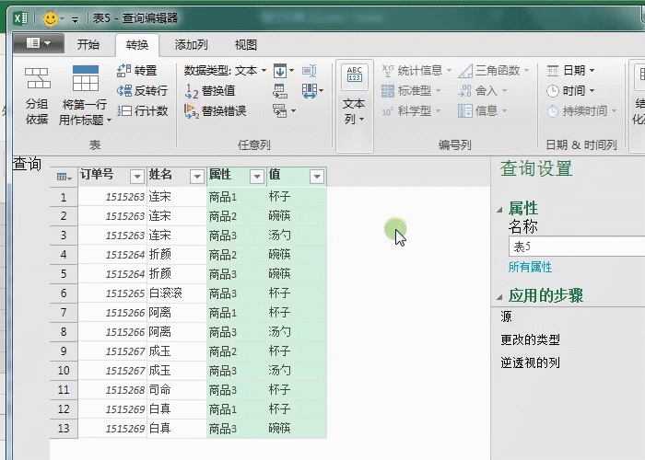Switch to the 添加列 tab
The width and height of the screenshot is (645, 460).
[x=191, y=44]
